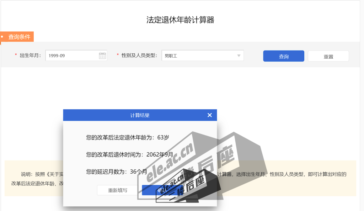The image size is (364, 211).
Task: Click the 法定退休年龄计算器 page title
Action: (180, 20)
